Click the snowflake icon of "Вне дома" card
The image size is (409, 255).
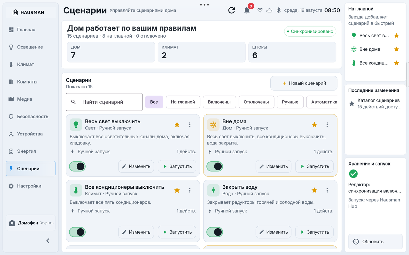coord(213,125)
